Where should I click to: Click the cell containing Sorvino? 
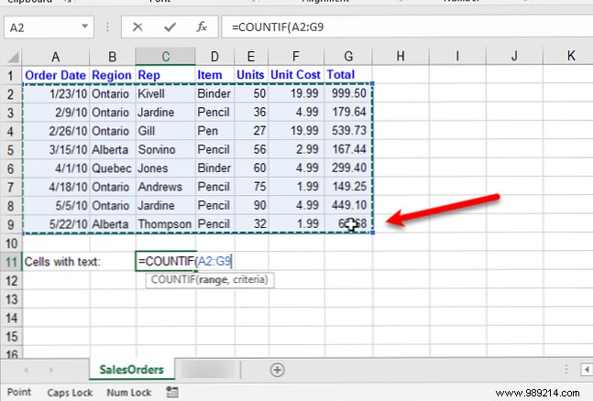tap(166, 149)
